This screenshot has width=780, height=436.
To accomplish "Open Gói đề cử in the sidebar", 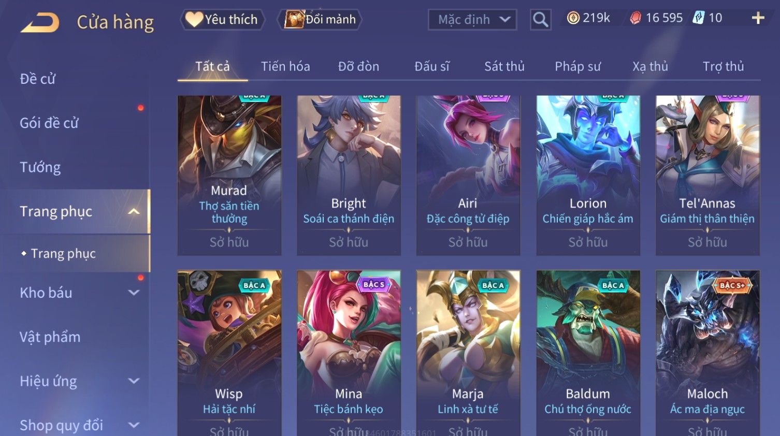I will [x=49, y=123].
